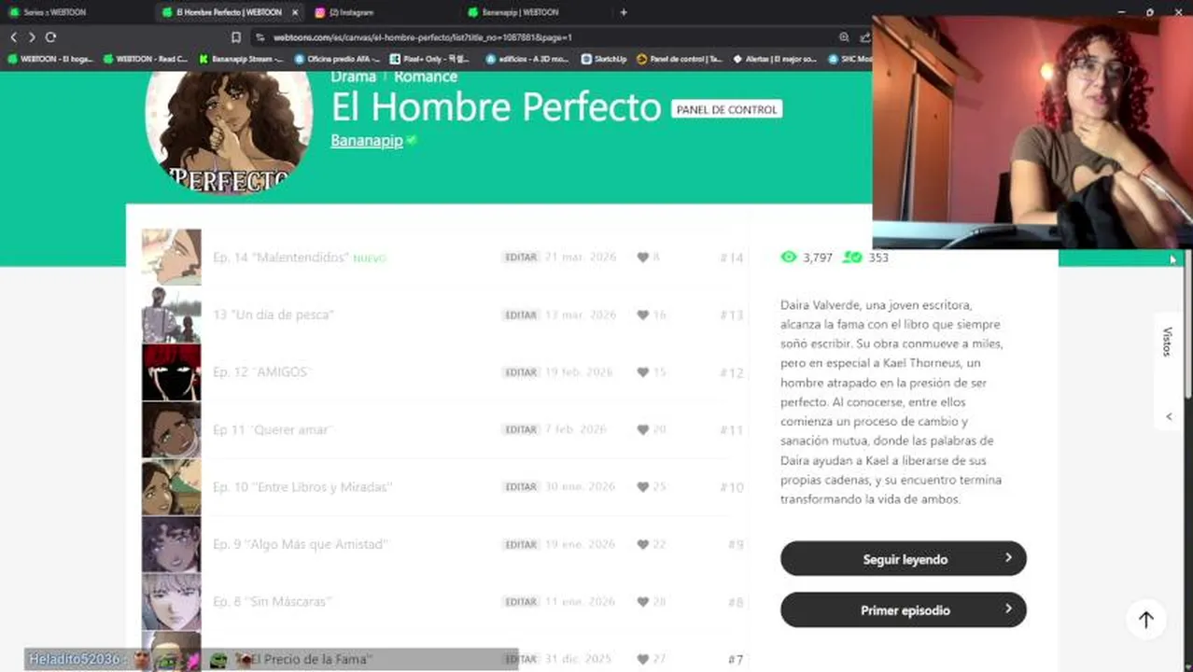Open the 'Pixel+ Only' bookmark

[431, 58]
